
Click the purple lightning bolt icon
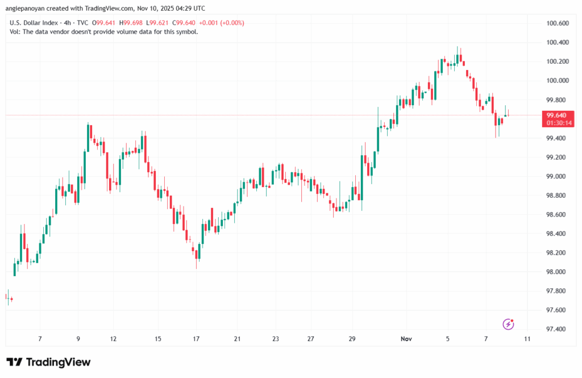tap(509, 324)
